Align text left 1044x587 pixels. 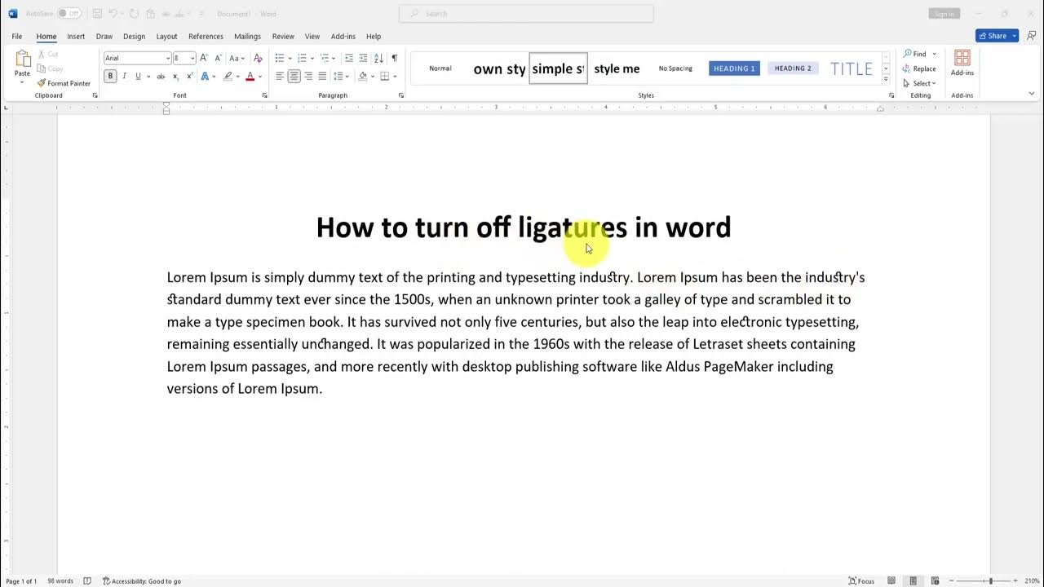point(280,76)
